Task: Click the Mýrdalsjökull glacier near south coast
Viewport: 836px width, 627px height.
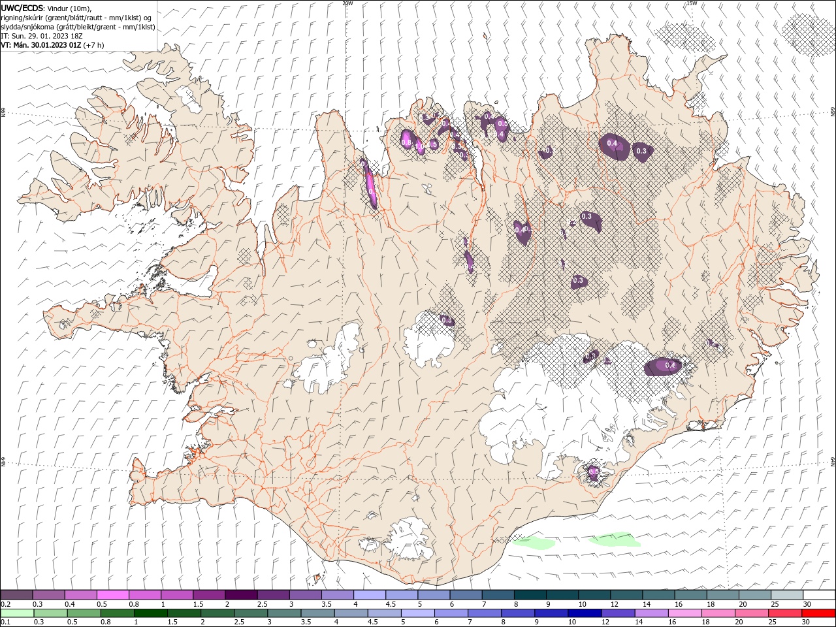Action: coord(408,539)
